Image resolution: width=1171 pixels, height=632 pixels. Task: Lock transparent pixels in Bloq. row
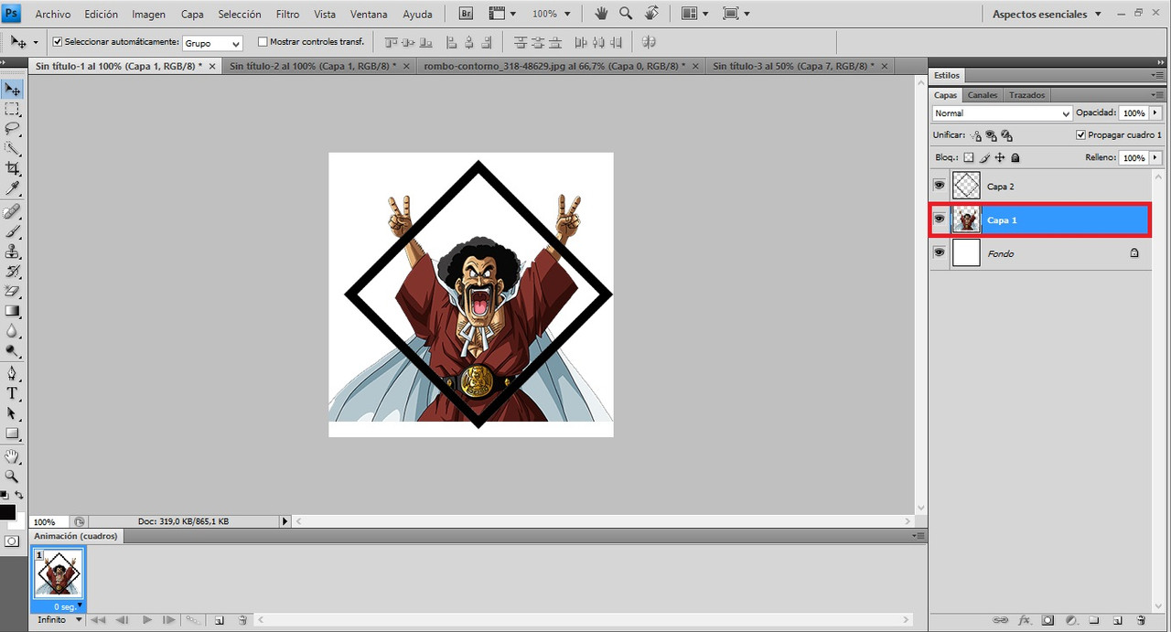click(970, 158)
